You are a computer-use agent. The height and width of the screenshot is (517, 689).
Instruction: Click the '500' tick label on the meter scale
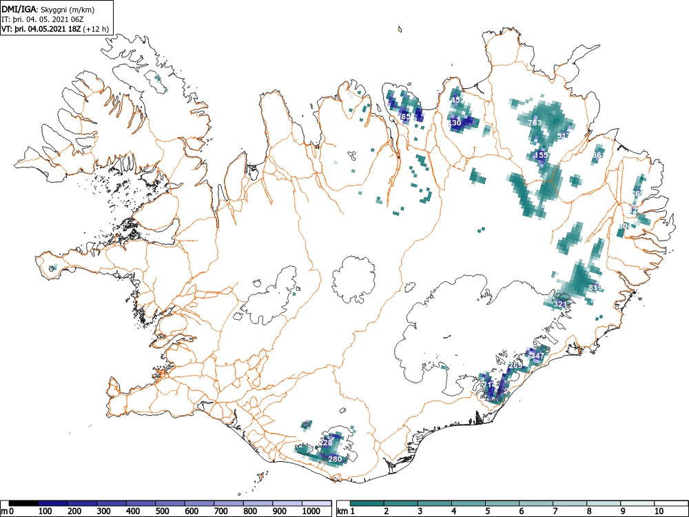(162, 511)
